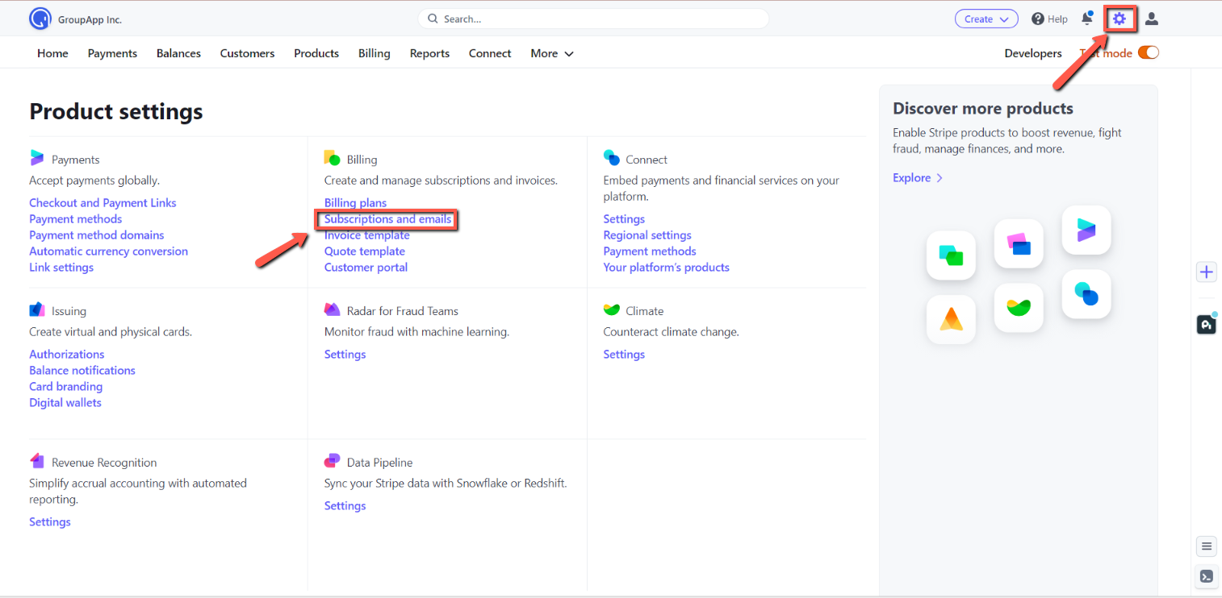
Task: Open the user profile icon
Action: pos(1152,19)
